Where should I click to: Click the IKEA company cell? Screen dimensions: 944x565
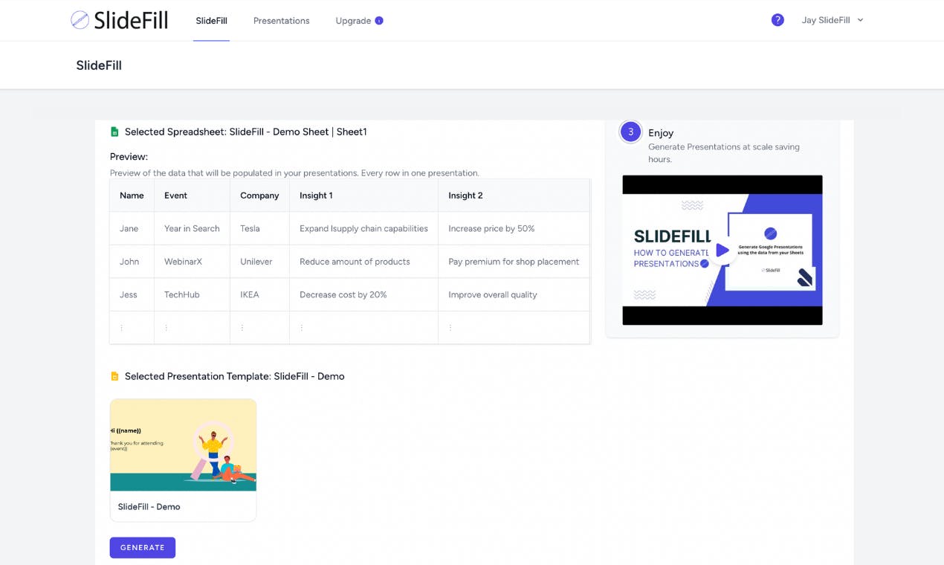(259, 294)
